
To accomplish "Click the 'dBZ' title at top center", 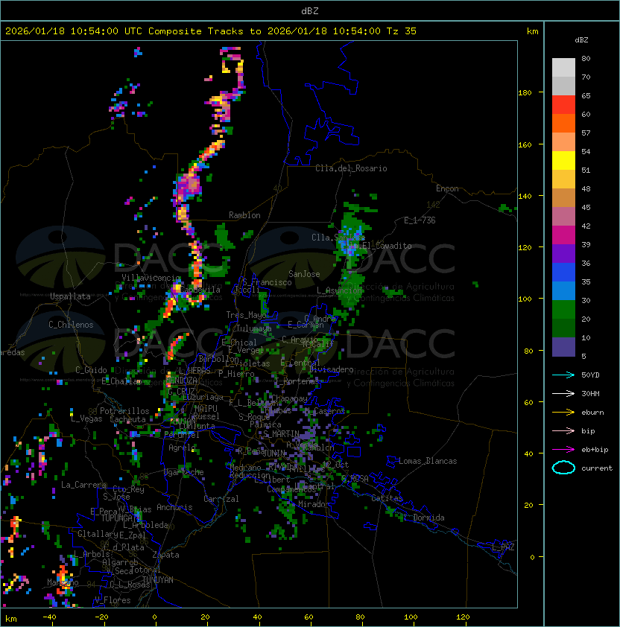I will 310,11.
